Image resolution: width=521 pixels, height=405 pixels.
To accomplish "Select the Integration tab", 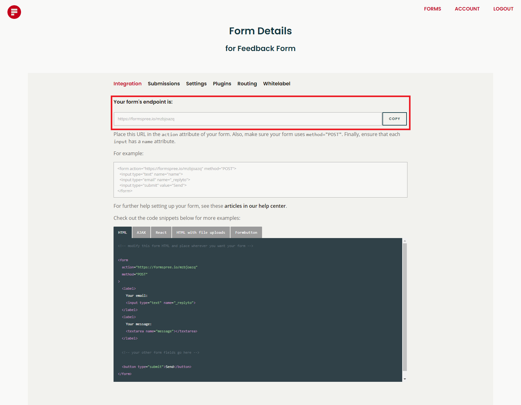I will (127, 83).
